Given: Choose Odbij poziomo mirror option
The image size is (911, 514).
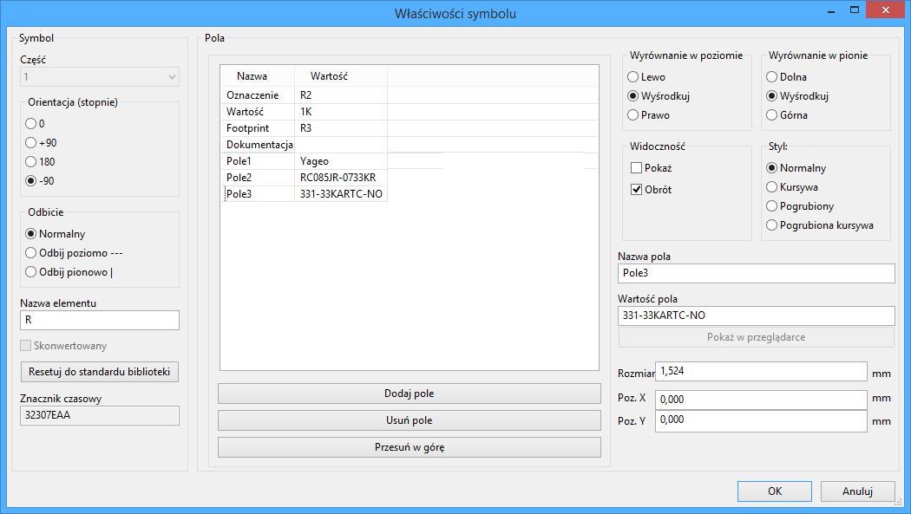Looking at the screenshot, I should pyautogui.click(x=32, y=253).
